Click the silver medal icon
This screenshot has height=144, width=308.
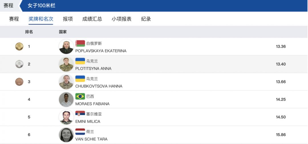click(19, 64)
